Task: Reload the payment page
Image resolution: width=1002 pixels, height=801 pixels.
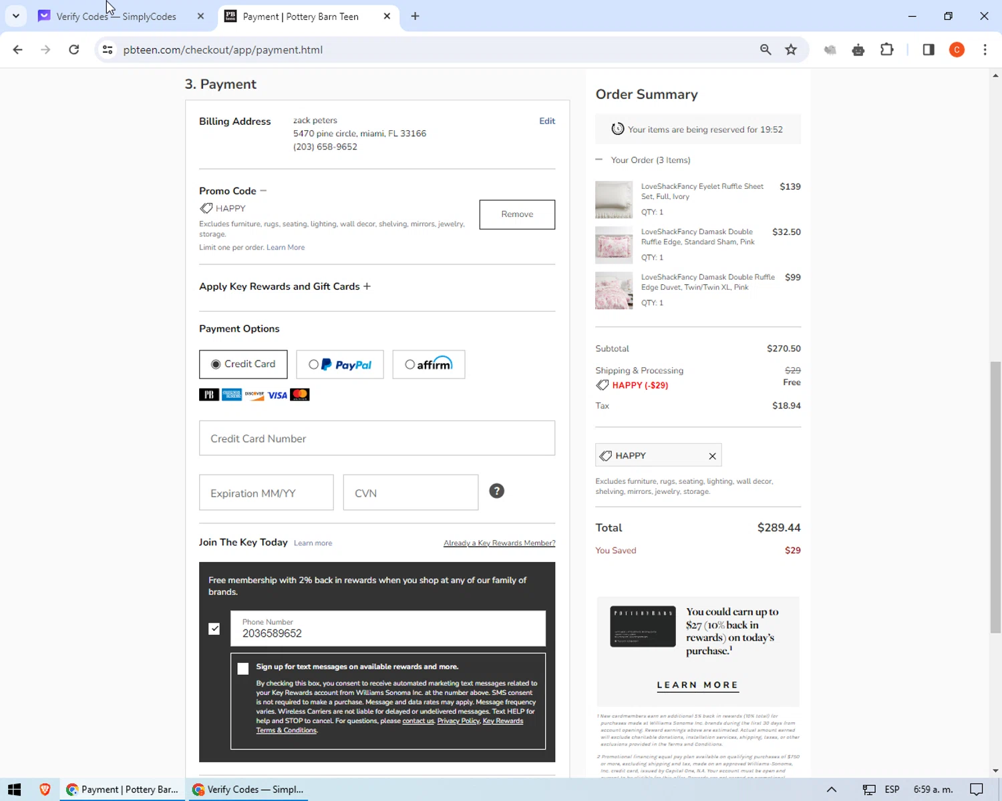Action: pyautogui.click(x=74, y=49)
